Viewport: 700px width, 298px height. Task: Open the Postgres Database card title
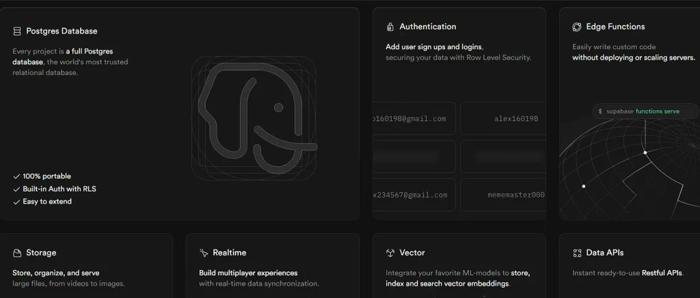pos(62,31)
